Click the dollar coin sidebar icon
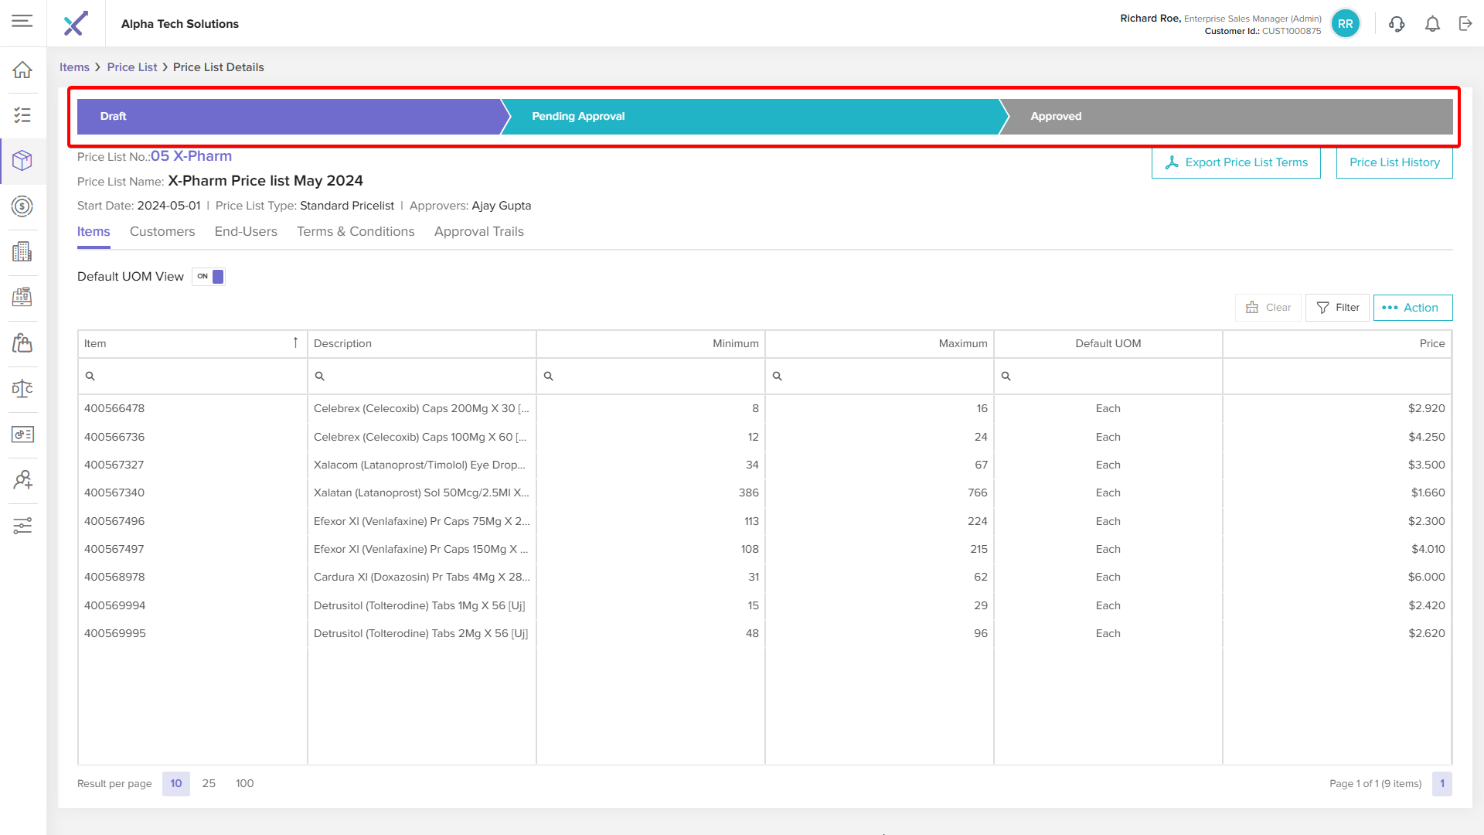Screen dimensions: 1484x835 22,206
